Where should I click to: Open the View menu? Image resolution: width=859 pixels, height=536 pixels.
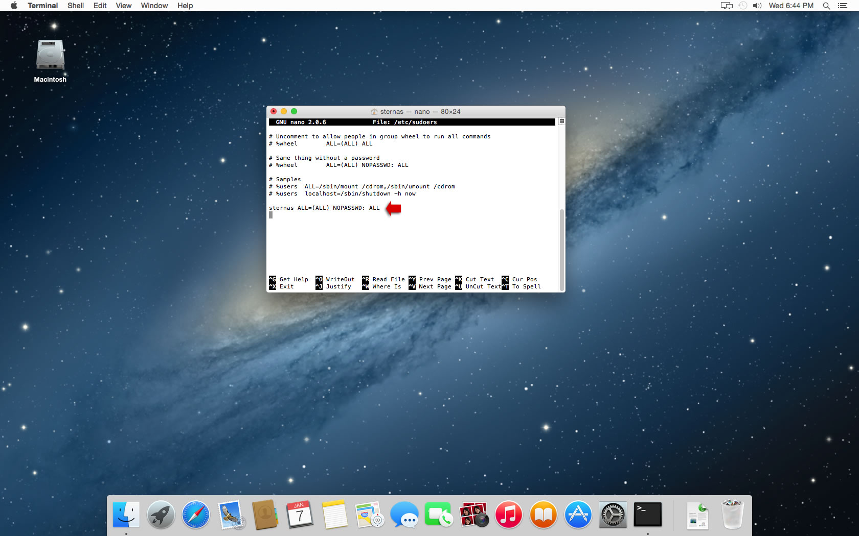[123, 6]
